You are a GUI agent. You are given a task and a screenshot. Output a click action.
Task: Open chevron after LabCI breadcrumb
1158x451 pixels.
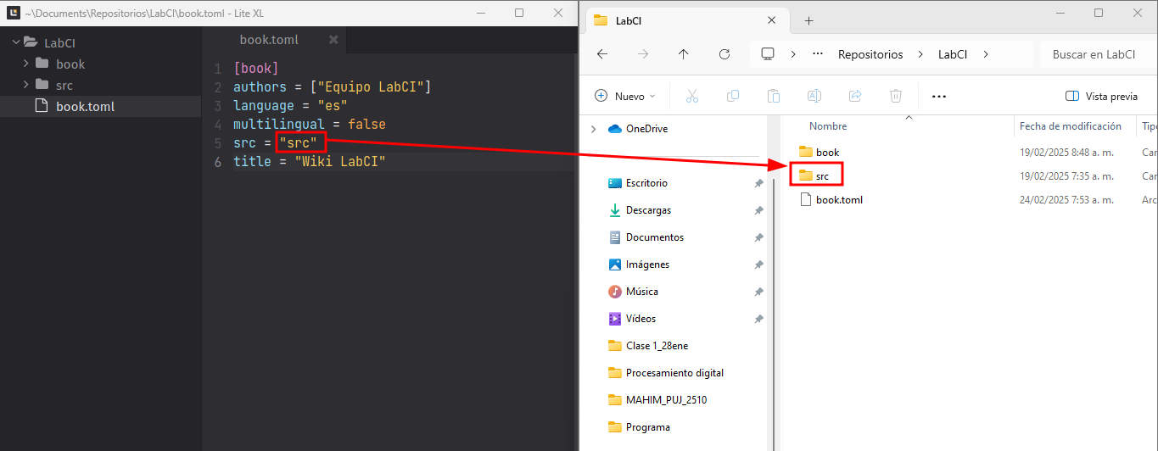coord(986,54)
